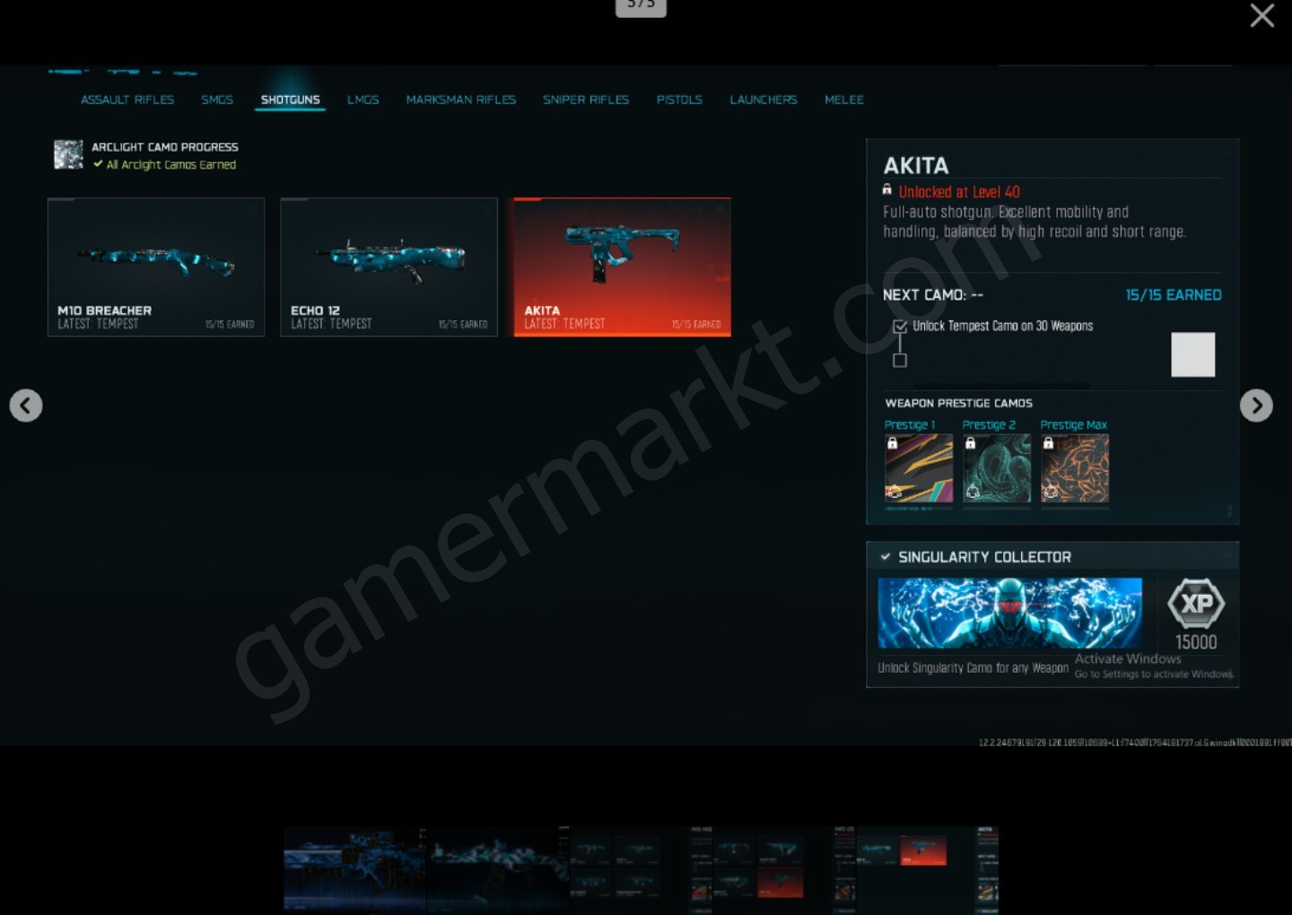Viewport: 1292px width, 915px height.
Task: Click the XP 15000 reward badge
Action: (x=1196, y=614)
